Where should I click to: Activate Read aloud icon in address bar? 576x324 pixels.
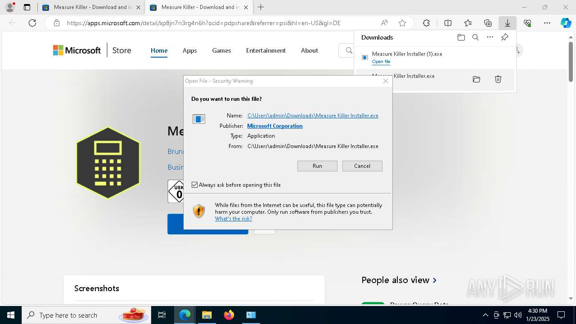coord(384,23)
